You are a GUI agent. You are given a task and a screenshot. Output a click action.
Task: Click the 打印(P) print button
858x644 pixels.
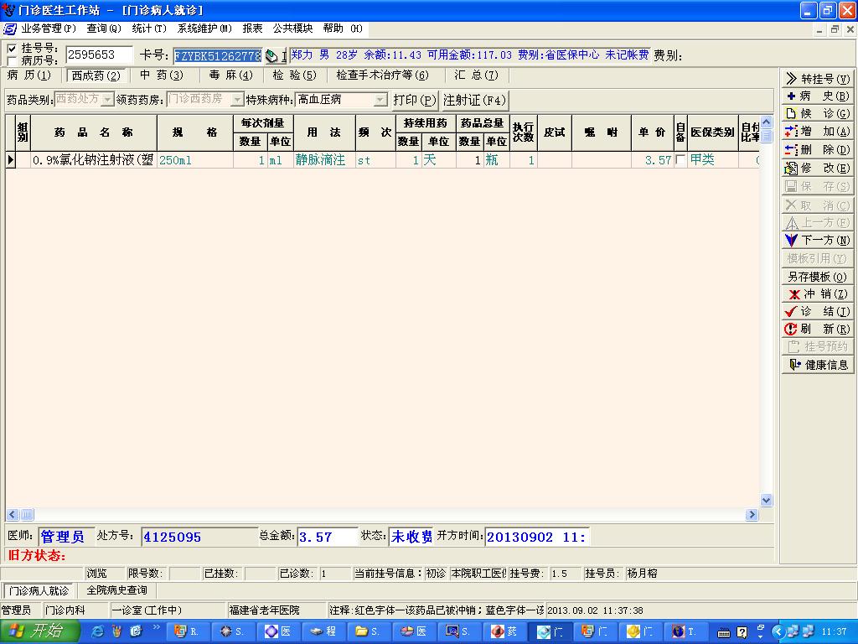[415, 100]
